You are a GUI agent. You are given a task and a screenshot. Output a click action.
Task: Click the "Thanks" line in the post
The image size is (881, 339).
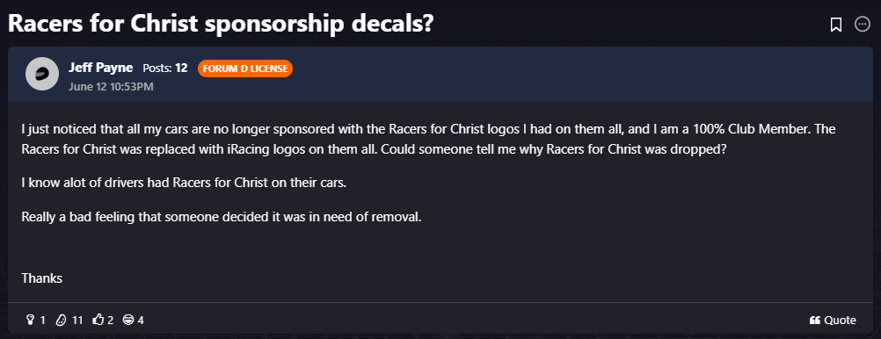click(x=41, y=278)
